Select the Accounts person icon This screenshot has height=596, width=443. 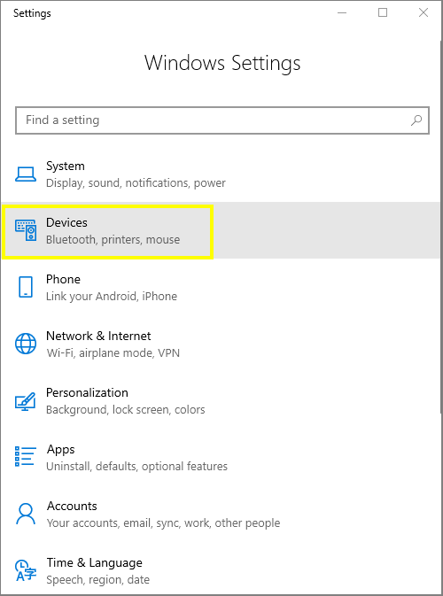pos(26,514)
